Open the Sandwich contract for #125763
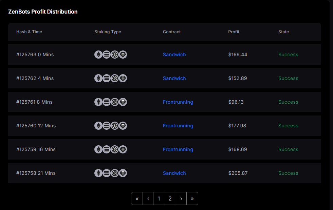333x210 pixels. (174, 55)
